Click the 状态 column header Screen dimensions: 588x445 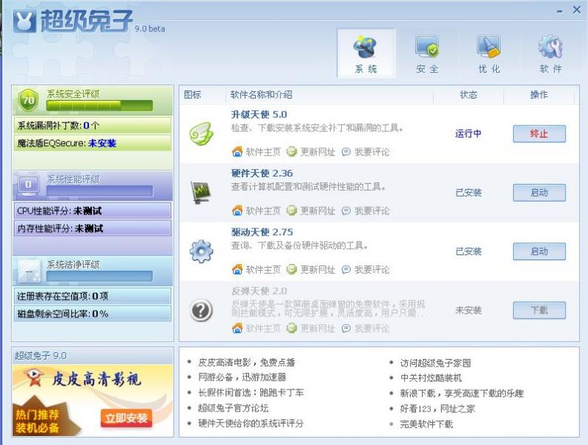click(x=469, y=94)
